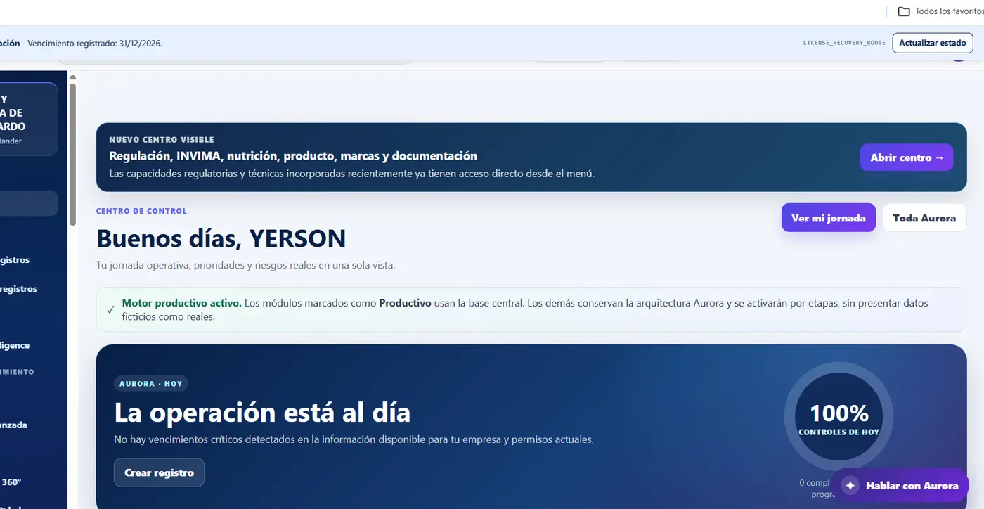Click the 100% Controles de hoy progress ring
Screen dimensions: 984x509
point(839,416)
